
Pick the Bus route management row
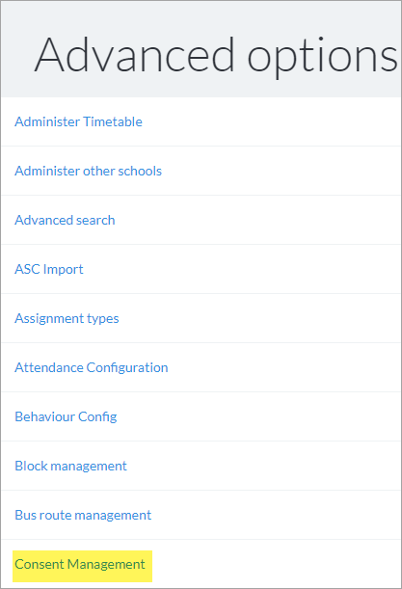201,515
